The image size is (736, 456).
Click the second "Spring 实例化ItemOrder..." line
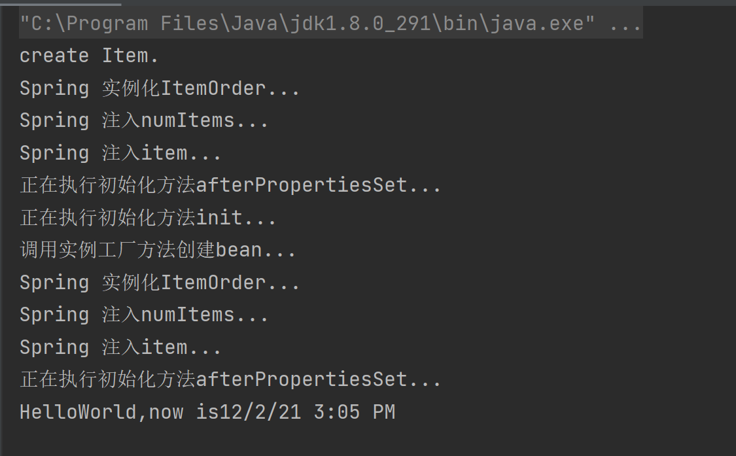coord(160,283)
